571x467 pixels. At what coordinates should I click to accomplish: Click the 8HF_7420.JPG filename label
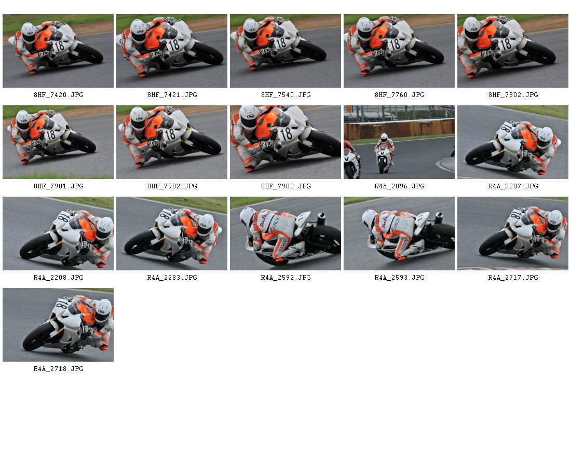point(59,95)
